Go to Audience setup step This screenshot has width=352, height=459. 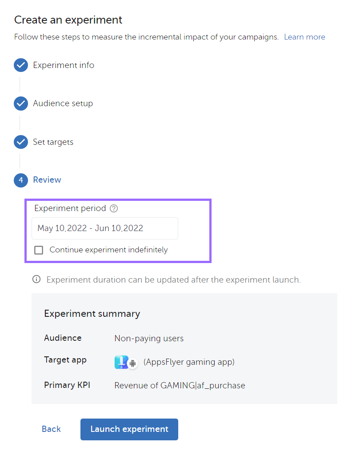(x=63, y=104)
